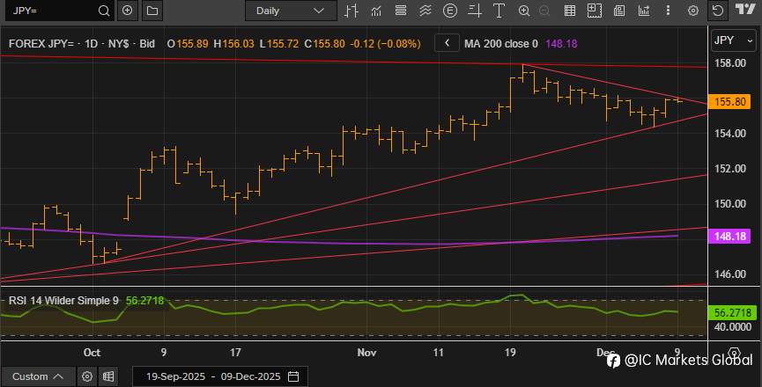The width and height of the screenshot is (762, 387).
Task: Click the stacked lines template icon
Action: coord(401,11)
